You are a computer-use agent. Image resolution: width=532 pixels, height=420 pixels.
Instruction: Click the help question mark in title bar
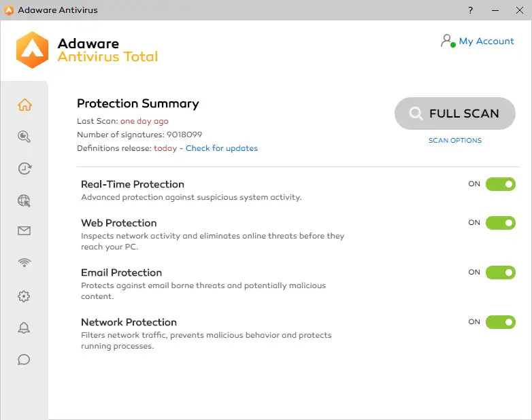click(x=471, y=10)
